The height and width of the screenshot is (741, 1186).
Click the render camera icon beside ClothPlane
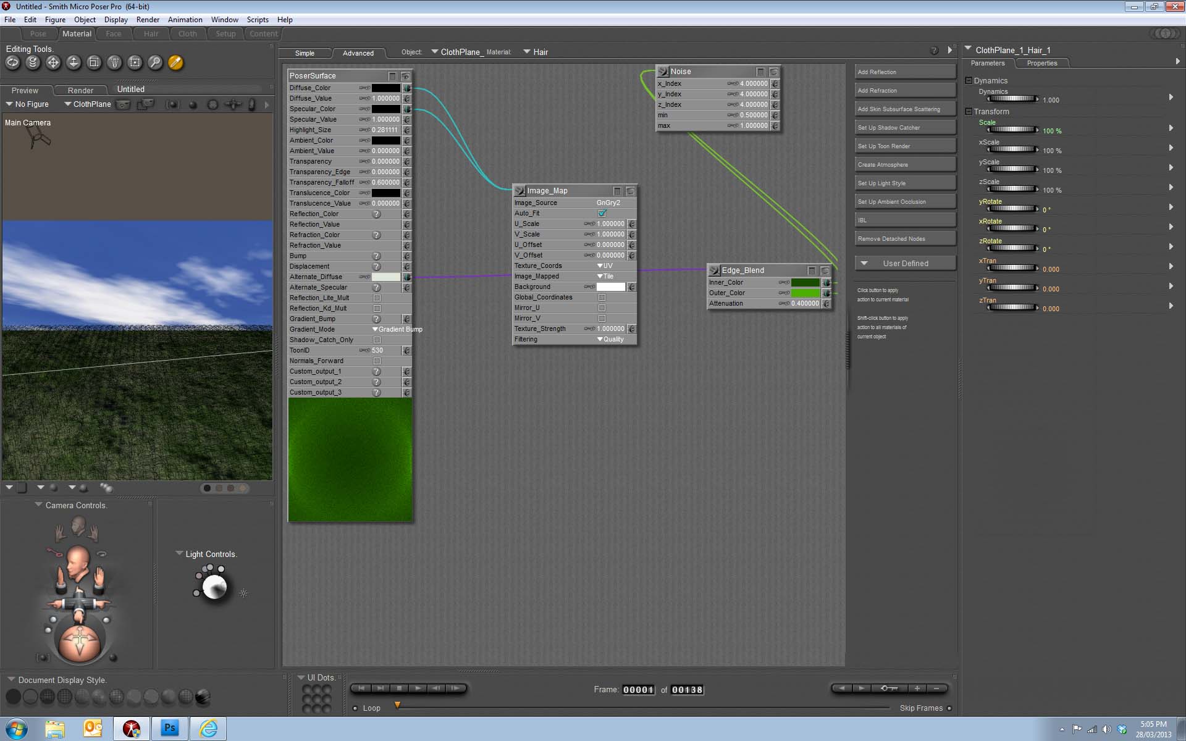coord(124,104)
